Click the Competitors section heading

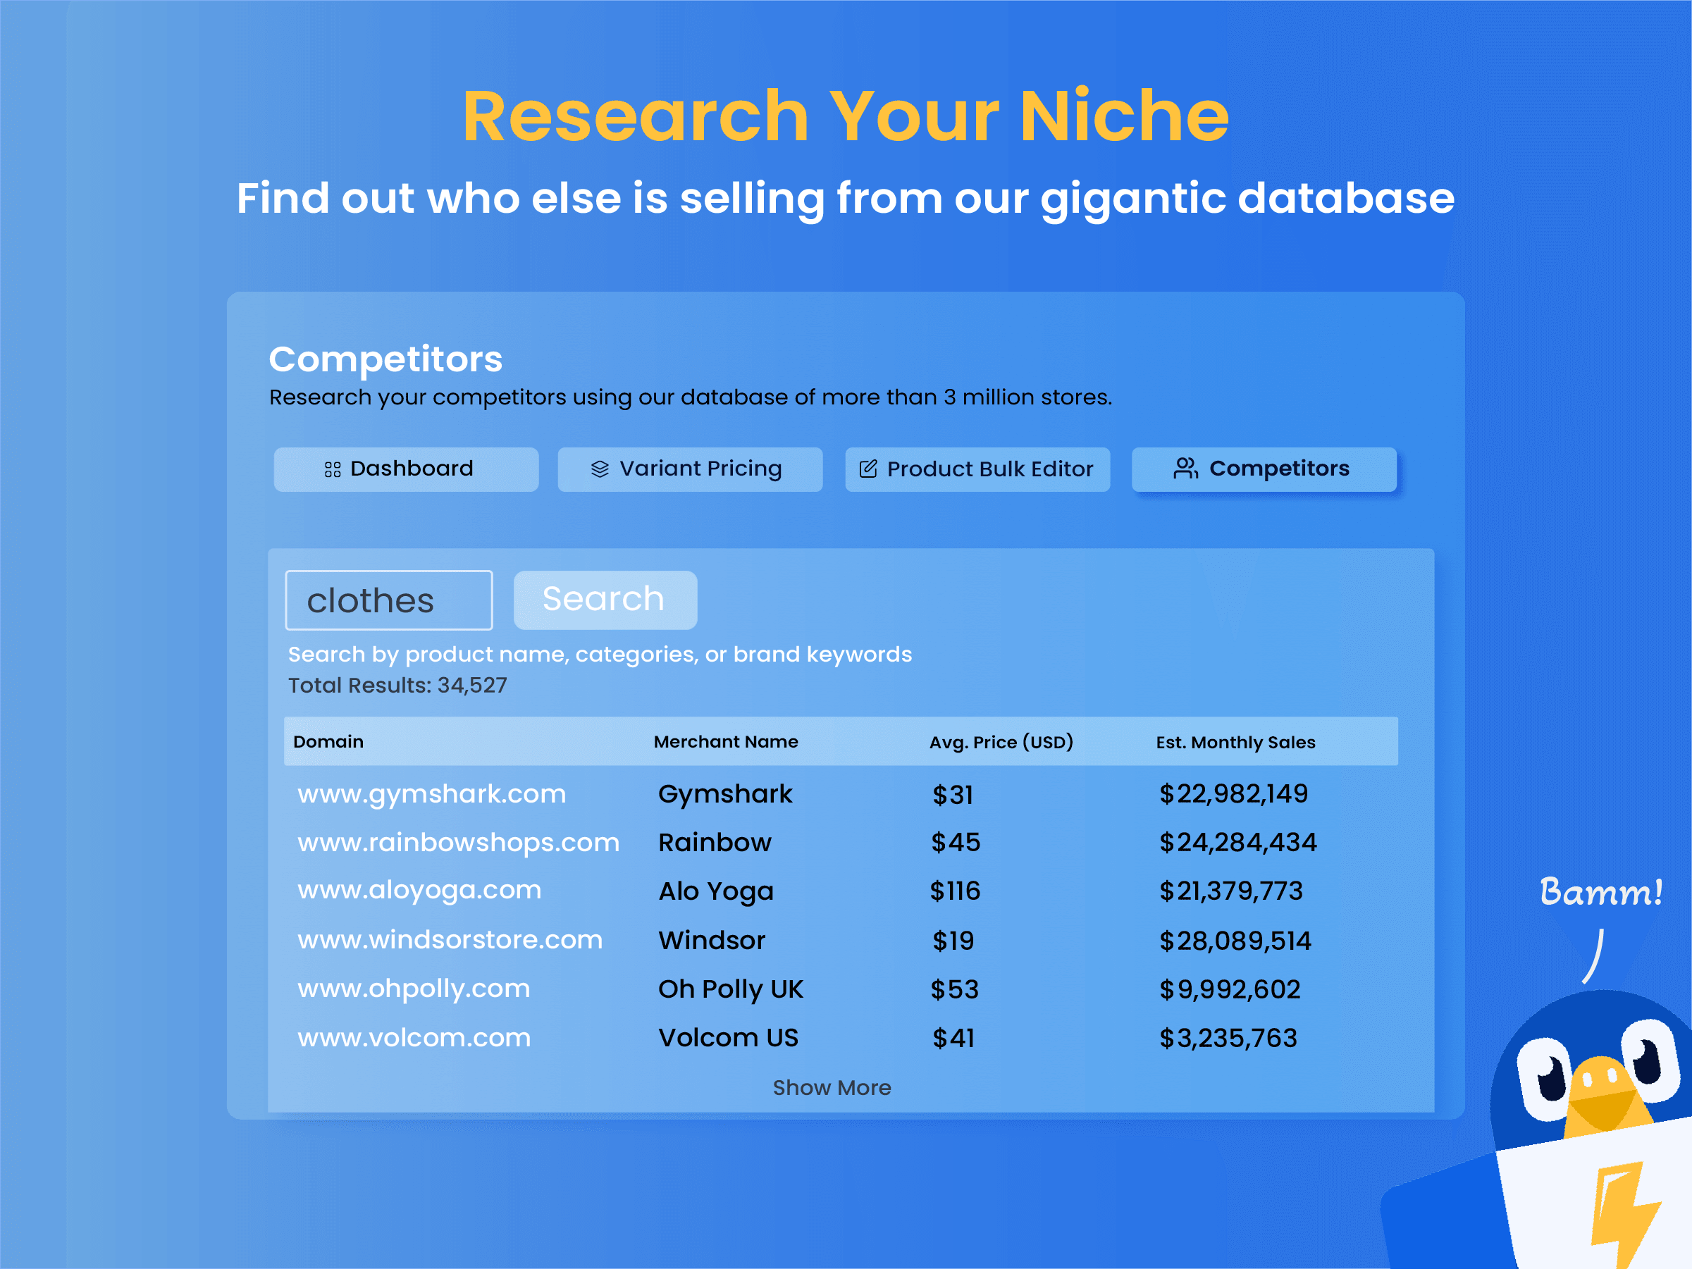[x=385, y=359]
